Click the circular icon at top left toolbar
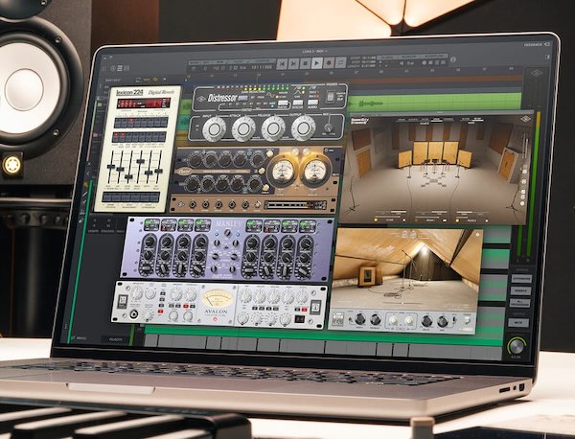 point(112,68)
